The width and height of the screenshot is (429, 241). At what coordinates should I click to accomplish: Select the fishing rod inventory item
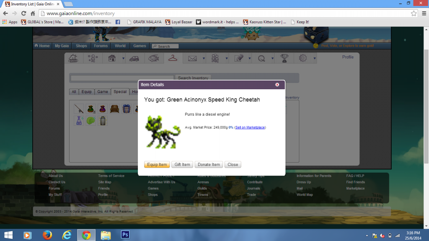(79, 109)
